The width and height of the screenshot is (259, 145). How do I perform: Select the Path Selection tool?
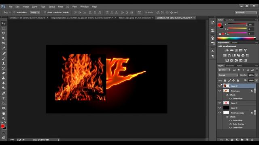[4, 103]
